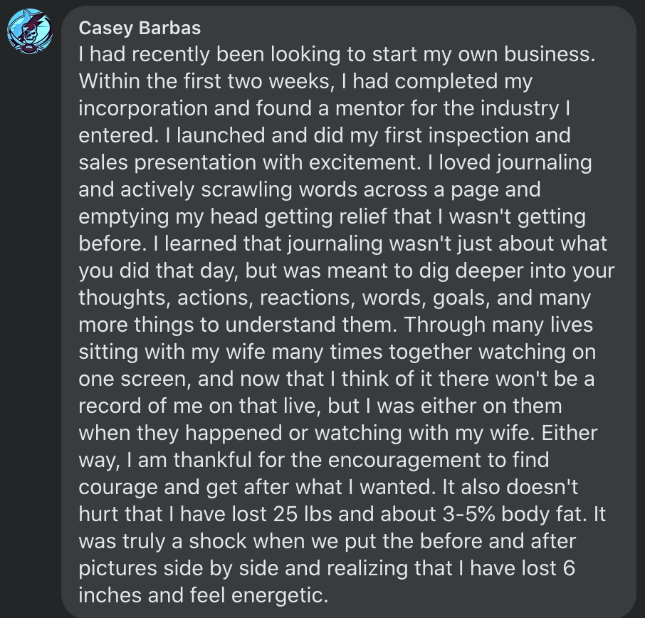The image size is (645, 618).
Task: Click the word "courage" starting a line
Action: pos(118,487)
